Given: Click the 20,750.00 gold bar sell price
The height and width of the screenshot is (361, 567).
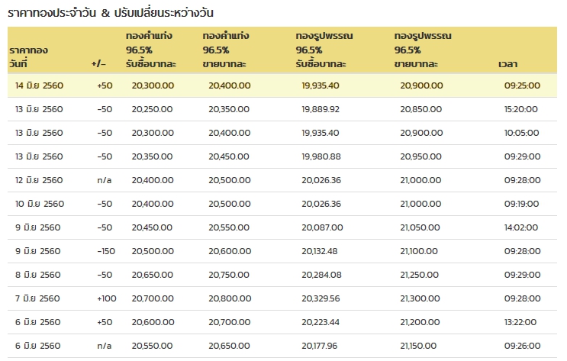Looking at the screenshot, I should (228, 275).
